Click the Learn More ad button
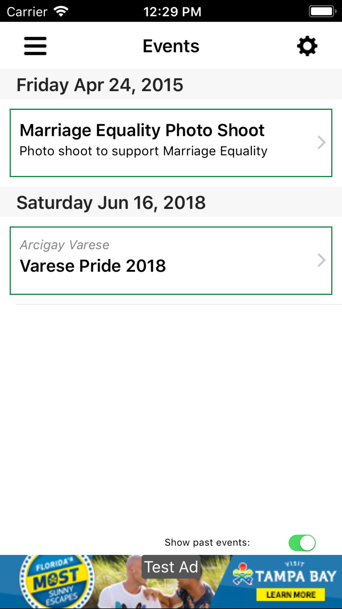 pyautogui.click(x=291, y=595)
